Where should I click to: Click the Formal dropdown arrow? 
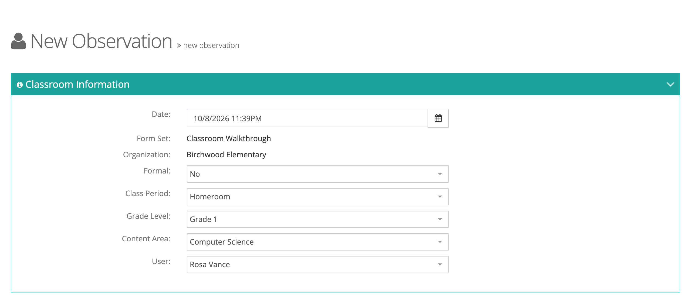click(x=440, y=174)
